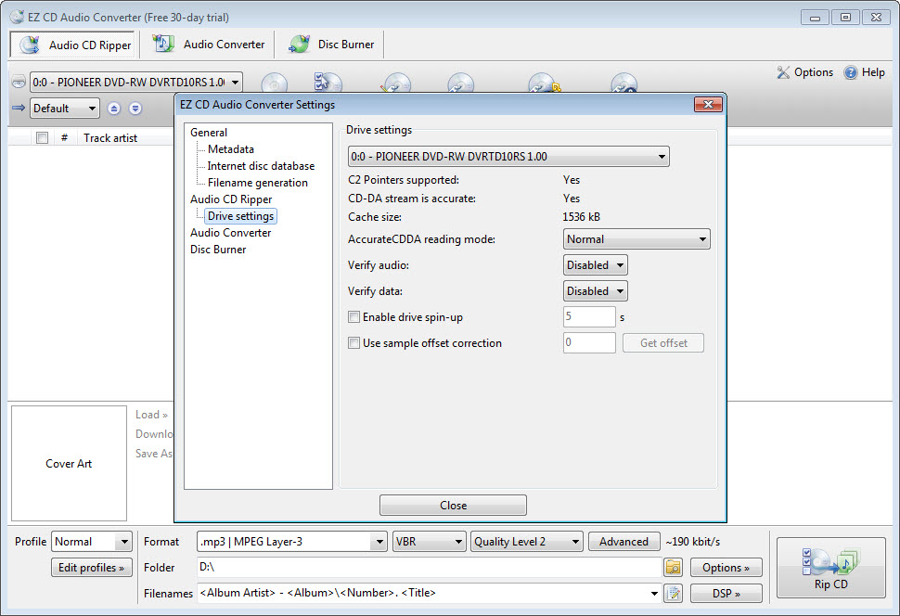
Task: Click the 1536 kB cache size value
Action: (x=582, y=217)
